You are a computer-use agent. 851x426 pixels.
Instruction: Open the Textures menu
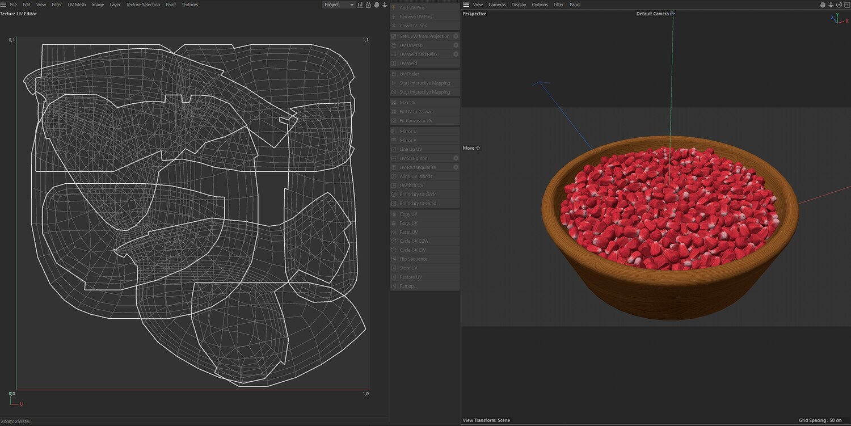[190, 5]
